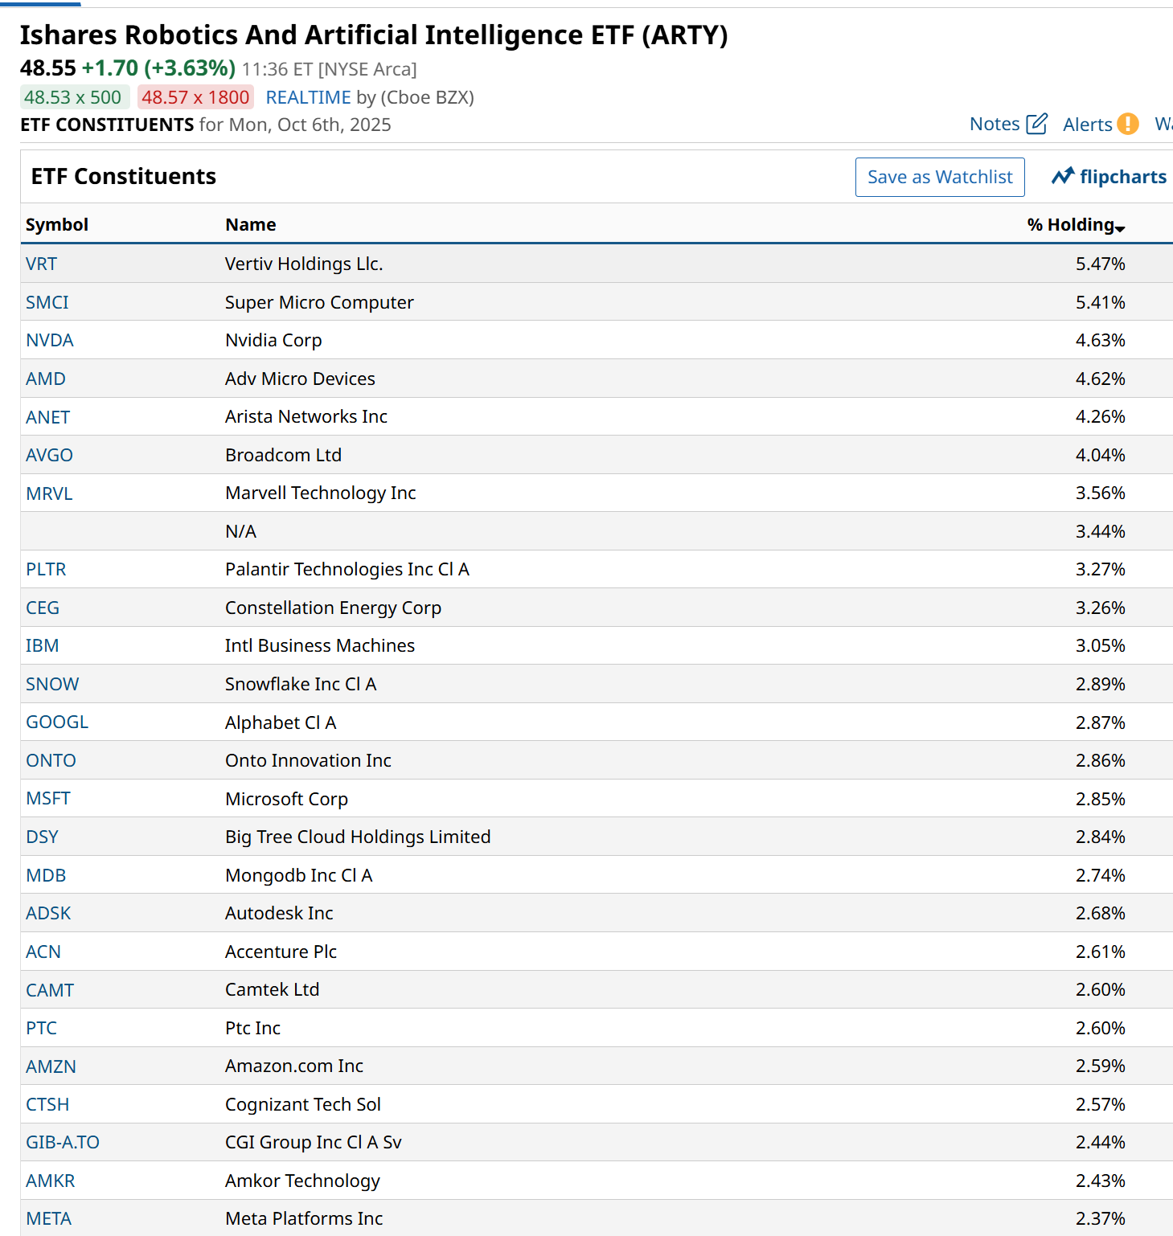This screenshot has width=1173, height=1236.
Task: Click the green bid price 48.53 x 500
Action: [x=73, y=97]
